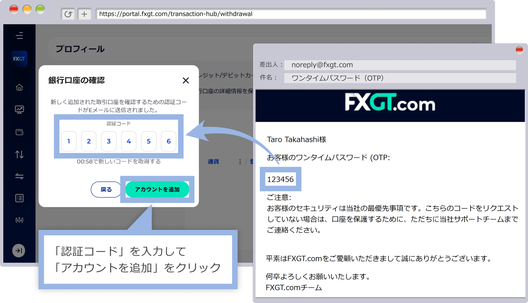This screenshot has width=528, height=303.
Task: Click the resend code countdown text 00:58
Action: pos(119,162)
